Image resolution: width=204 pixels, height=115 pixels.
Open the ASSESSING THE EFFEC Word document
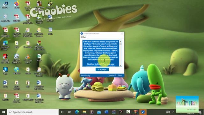[x=39, y=85]
